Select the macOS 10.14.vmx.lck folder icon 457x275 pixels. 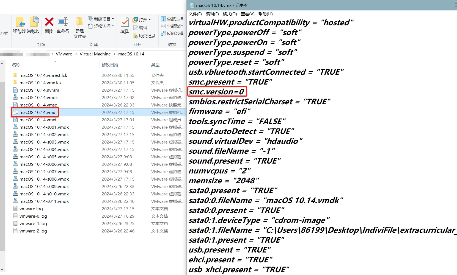(15, 82)
